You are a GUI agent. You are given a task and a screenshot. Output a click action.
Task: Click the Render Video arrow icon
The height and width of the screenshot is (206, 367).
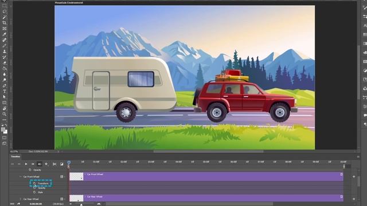click(18, 204)
